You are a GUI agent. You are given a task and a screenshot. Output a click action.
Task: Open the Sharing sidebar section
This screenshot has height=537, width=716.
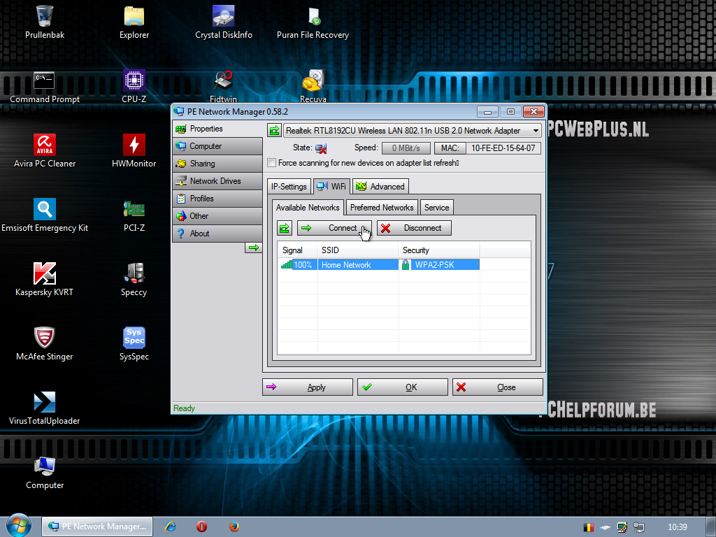point(217,164)
